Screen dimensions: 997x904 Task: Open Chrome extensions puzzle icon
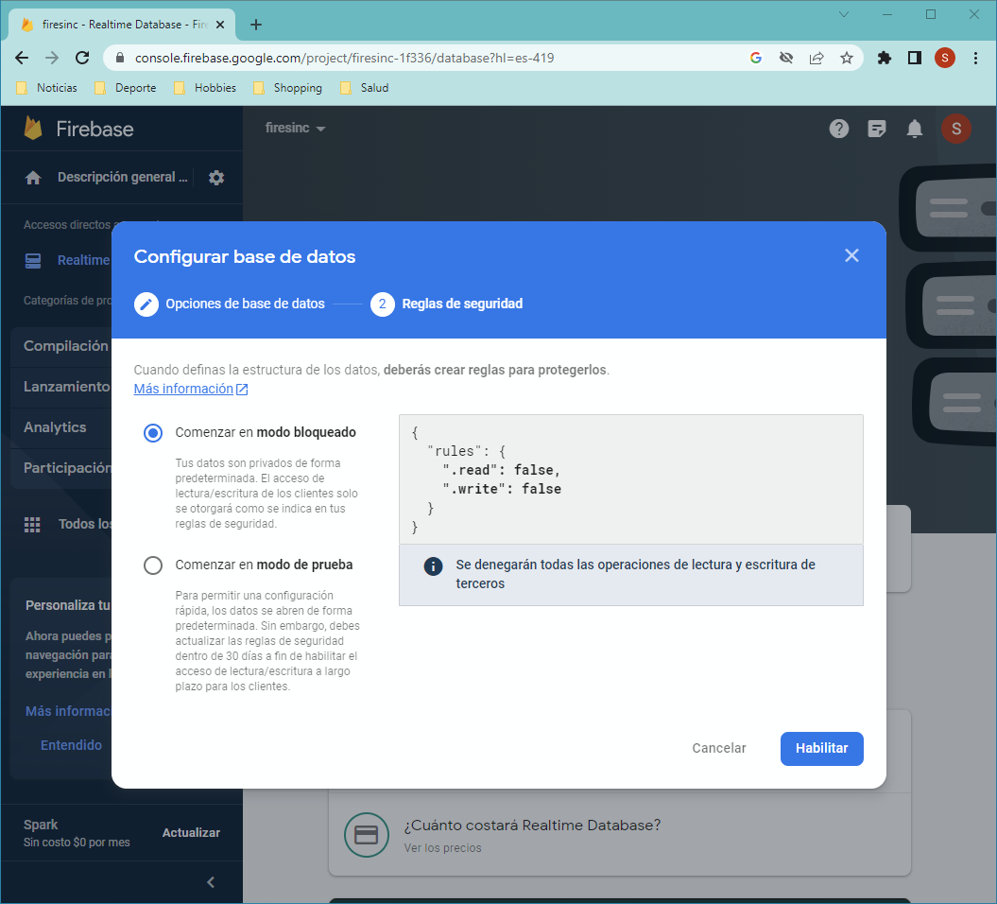(x=885, y=58)
